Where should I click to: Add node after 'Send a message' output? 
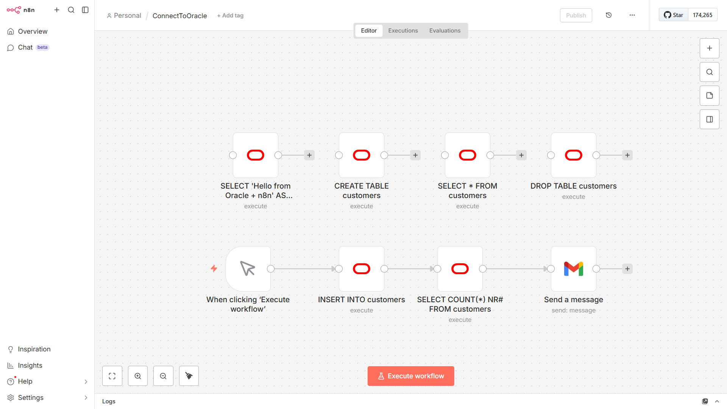tap(627, 269)
